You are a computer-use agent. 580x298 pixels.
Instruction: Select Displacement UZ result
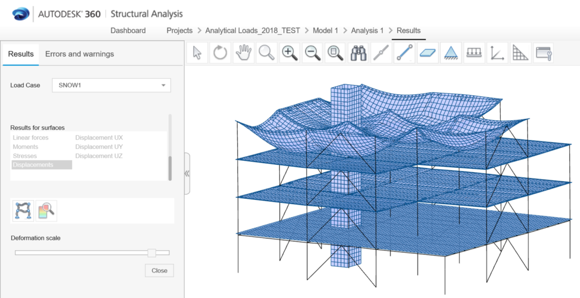99,156
